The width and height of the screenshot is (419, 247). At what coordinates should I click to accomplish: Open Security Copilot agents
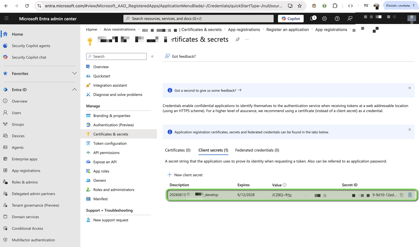coord(31,46)
